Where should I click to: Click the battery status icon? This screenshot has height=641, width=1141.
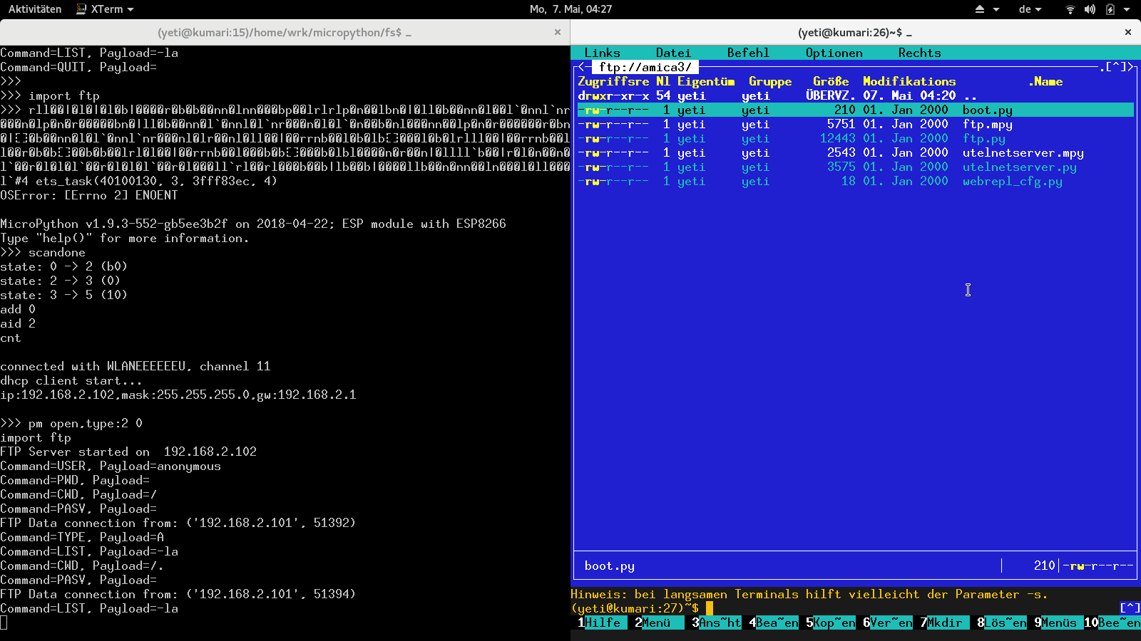[x=1110, y=9]
